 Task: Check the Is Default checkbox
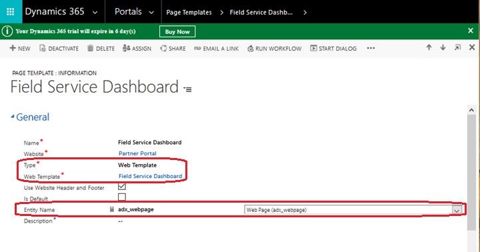click(122, 197)
